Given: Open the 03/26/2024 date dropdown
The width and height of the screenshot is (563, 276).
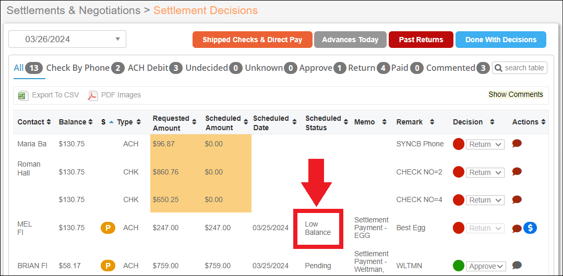Looking at the screenshot, I should tap(67, 39).
